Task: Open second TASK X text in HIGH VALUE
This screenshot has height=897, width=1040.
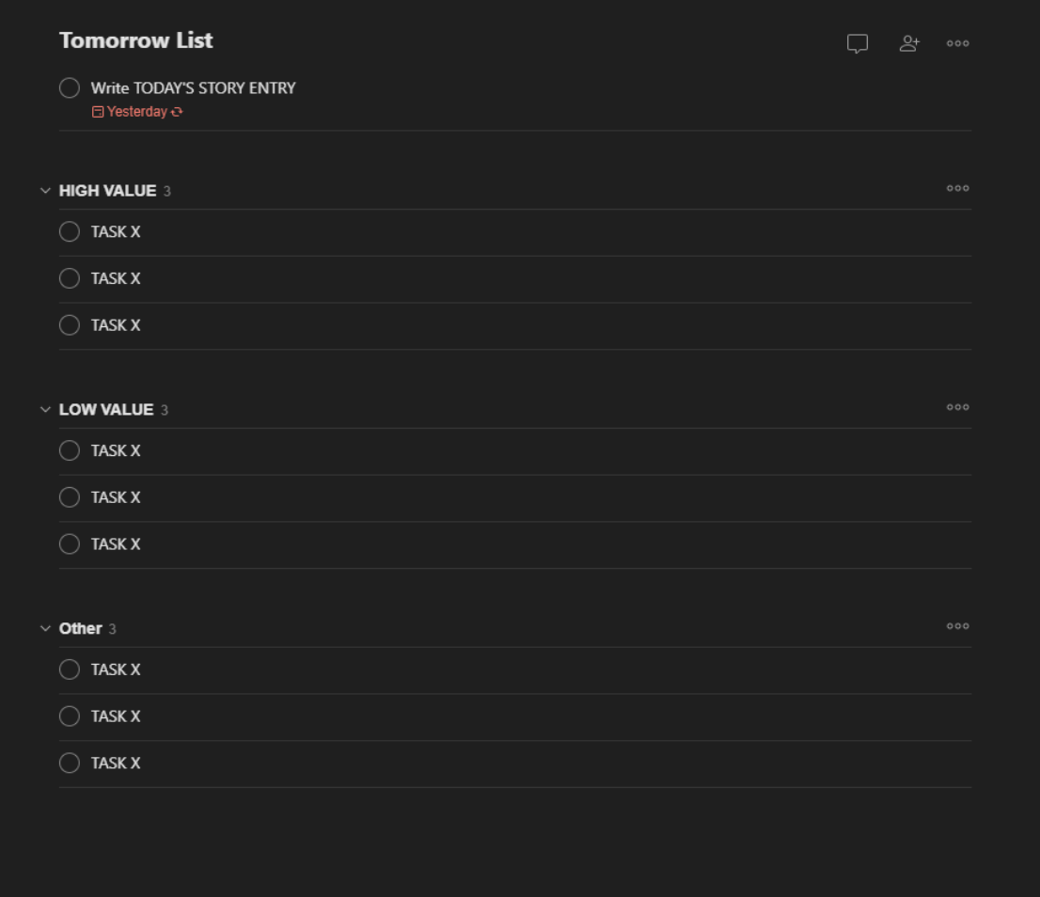Action: (x=116, y=278)
